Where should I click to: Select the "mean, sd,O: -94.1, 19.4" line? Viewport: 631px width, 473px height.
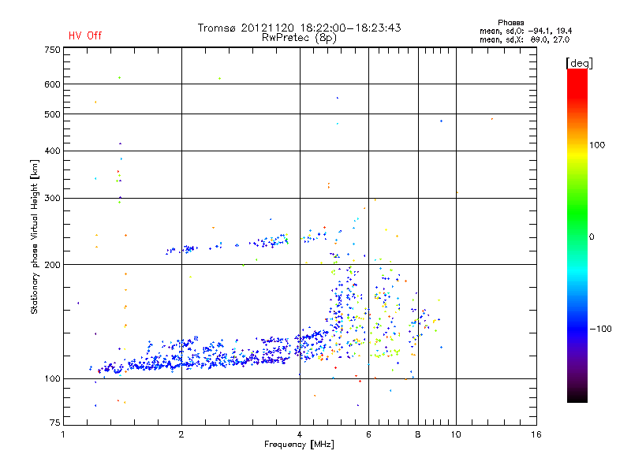point(525,31)
